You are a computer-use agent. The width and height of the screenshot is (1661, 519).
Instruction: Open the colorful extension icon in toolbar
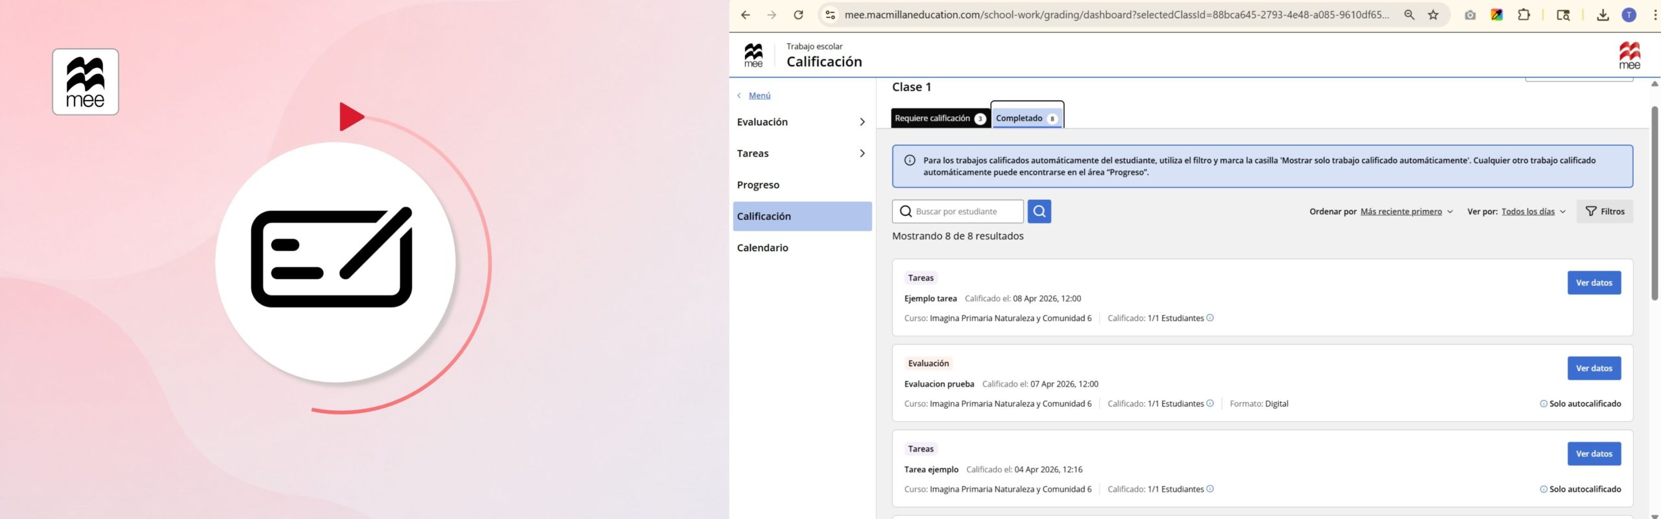tap(1497, 15)
